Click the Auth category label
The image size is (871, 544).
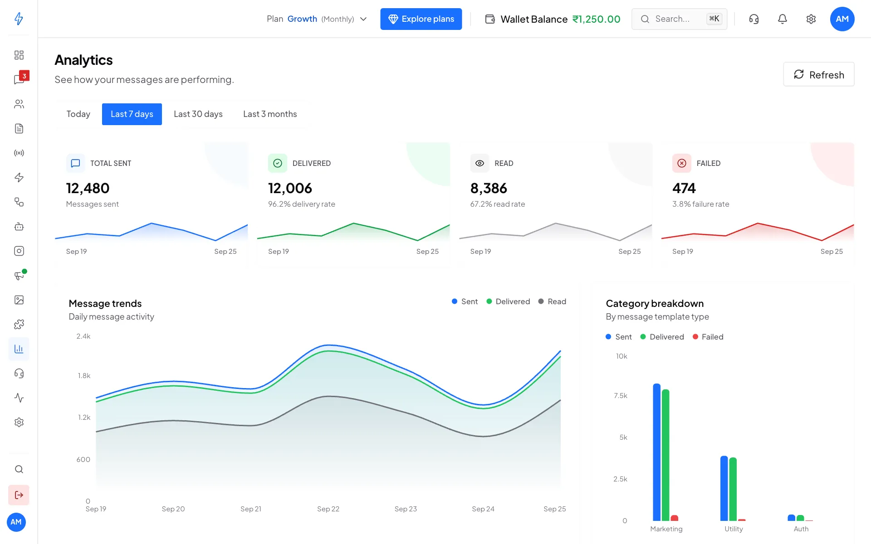tap(801, 529)
